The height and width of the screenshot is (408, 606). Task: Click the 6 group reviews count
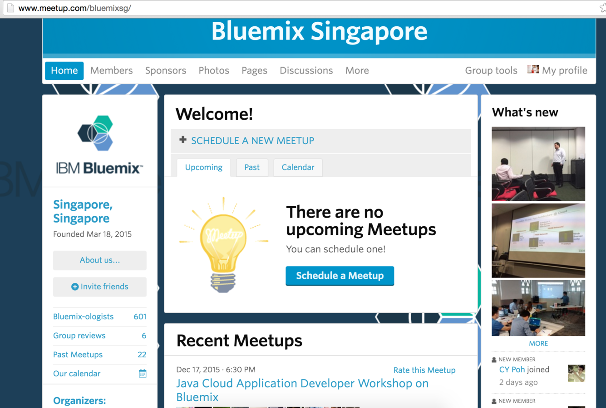tap(144, 335)
